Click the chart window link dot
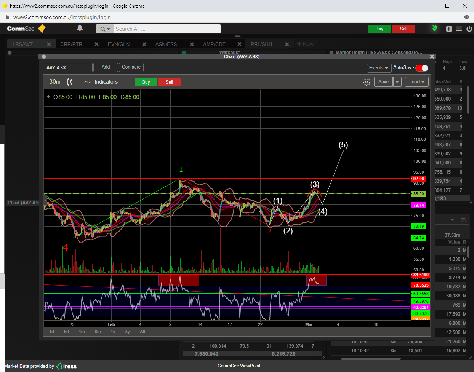 44,57
